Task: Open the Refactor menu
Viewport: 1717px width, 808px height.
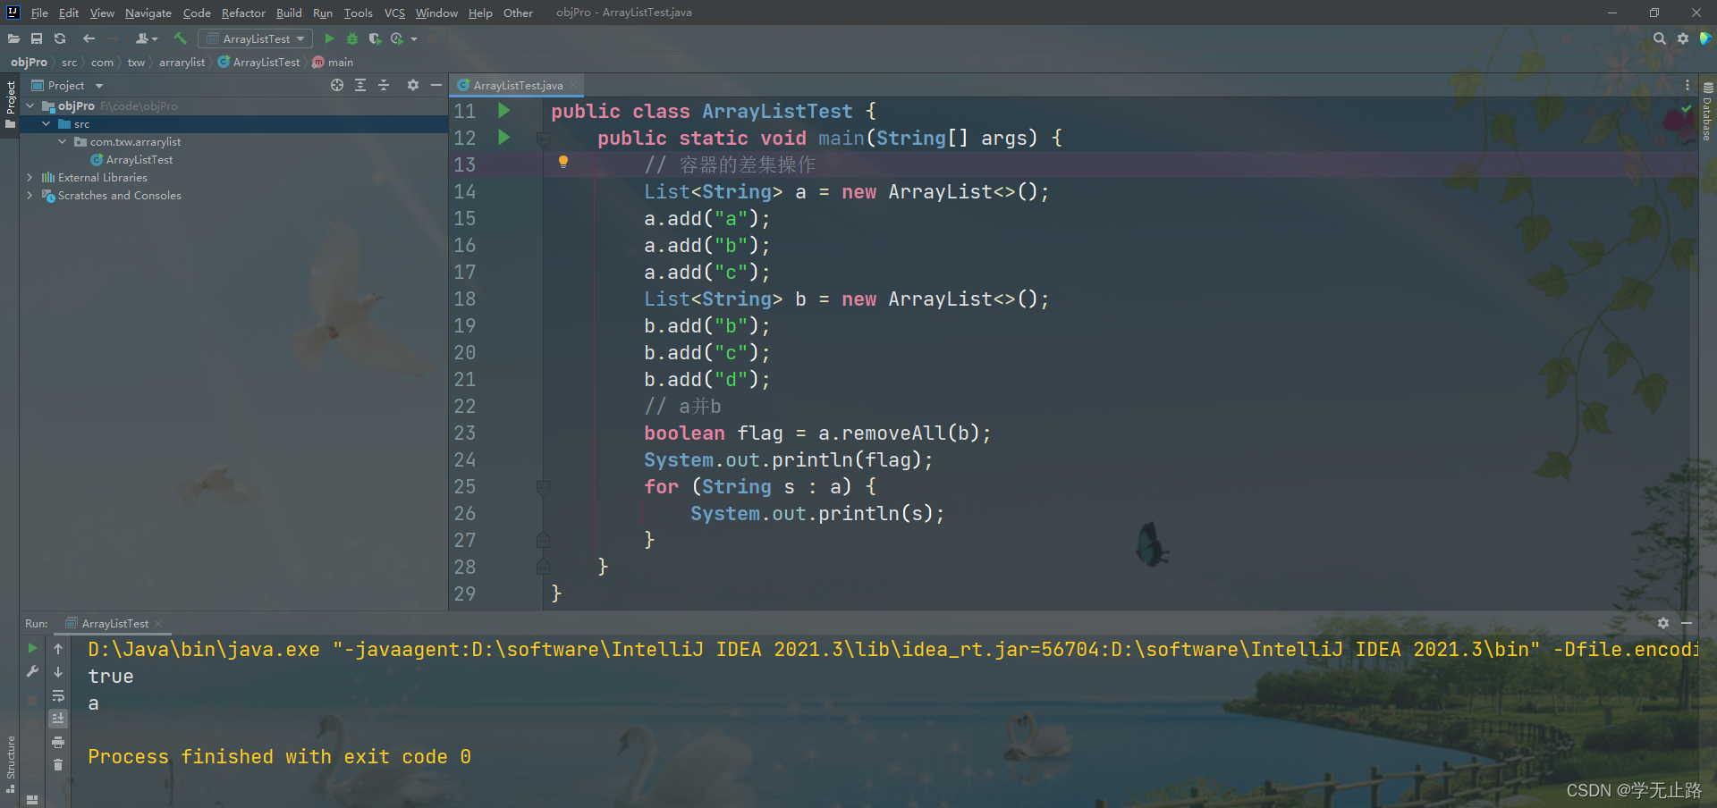Action: pos(243,13)
